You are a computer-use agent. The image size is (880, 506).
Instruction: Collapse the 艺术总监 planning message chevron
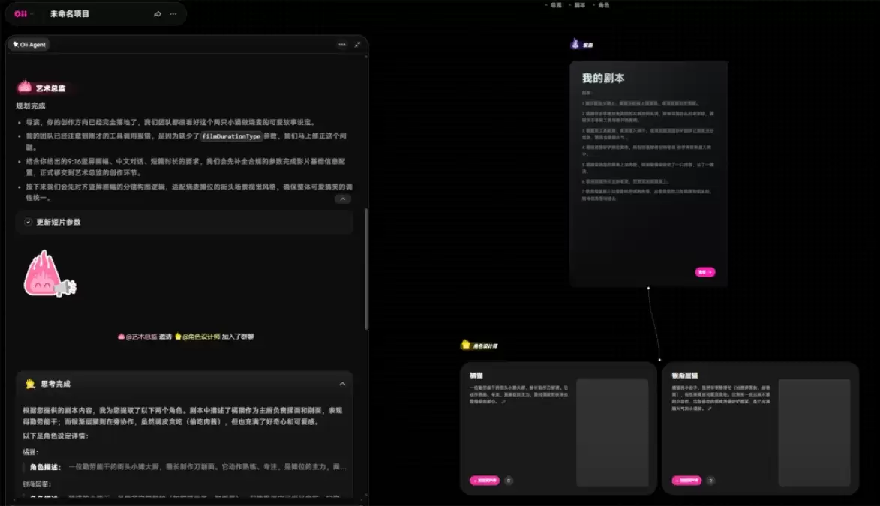(x=342, y=199)
